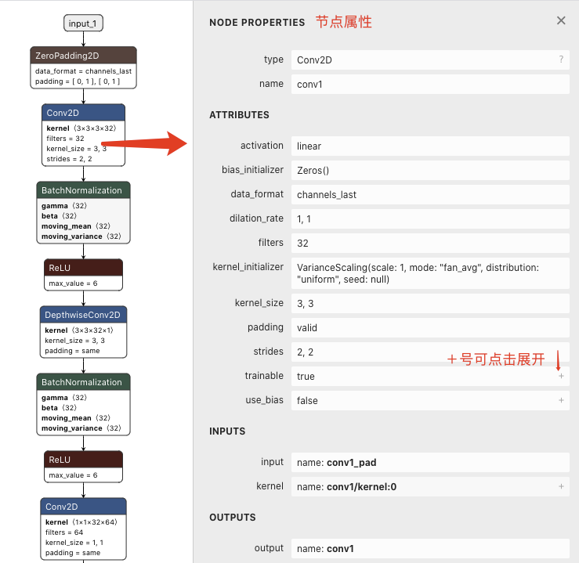Viewport: 579px width, 563px height.
Task: Click the NODE PROPERTIES panel title
Action: (x=257, y=23)
